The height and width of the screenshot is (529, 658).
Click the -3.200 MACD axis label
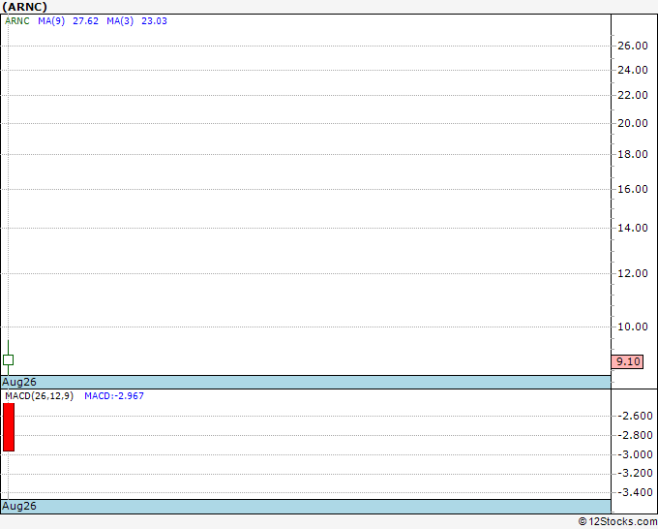(635, 474)
